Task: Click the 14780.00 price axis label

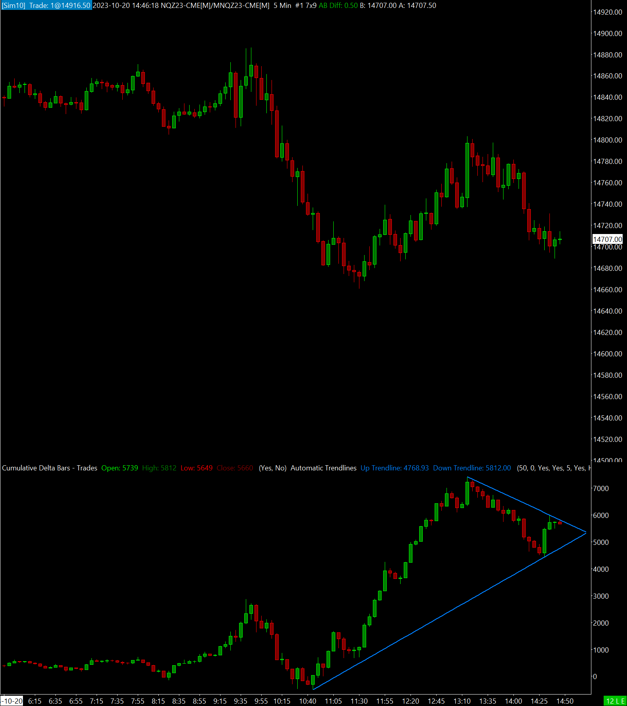Action: 608,162
